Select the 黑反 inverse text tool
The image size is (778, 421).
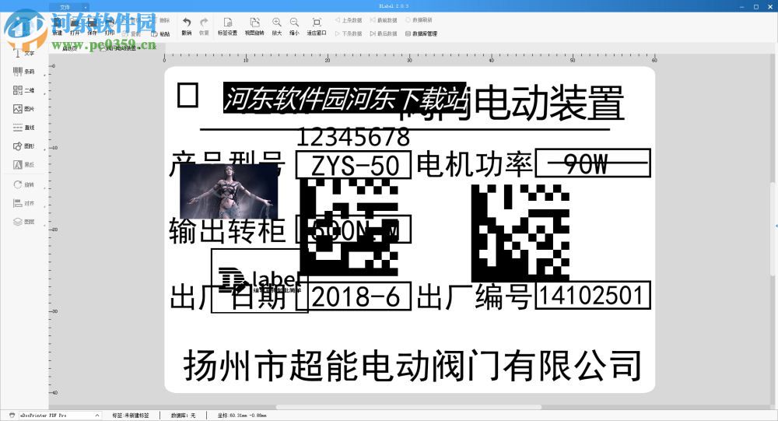click(24, 164)
